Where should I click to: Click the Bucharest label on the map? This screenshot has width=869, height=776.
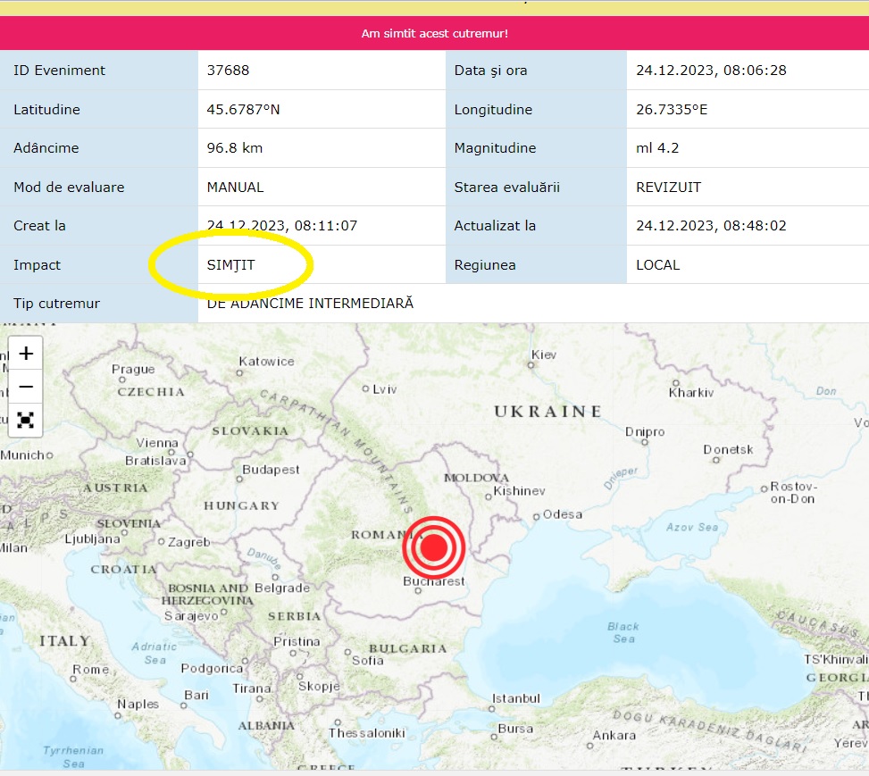[x=435, y=581]
